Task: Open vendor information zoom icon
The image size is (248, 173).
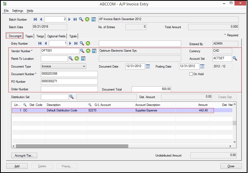Action: [94, 51]
